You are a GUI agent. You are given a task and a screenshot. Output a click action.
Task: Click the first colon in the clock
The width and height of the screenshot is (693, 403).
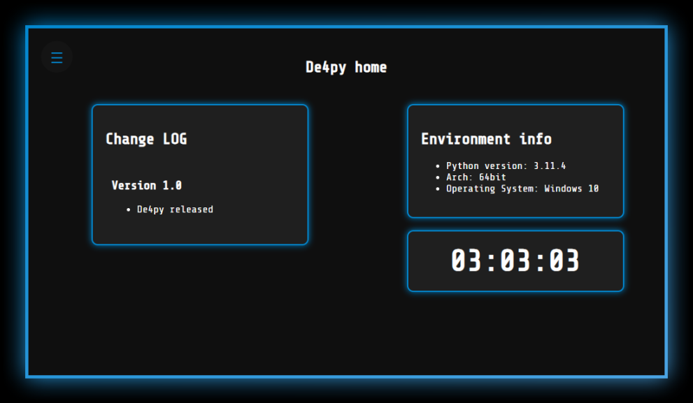491,261
